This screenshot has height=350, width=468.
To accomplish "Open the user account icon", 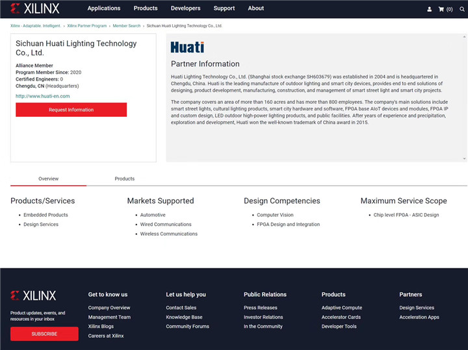I will point(429,9).
